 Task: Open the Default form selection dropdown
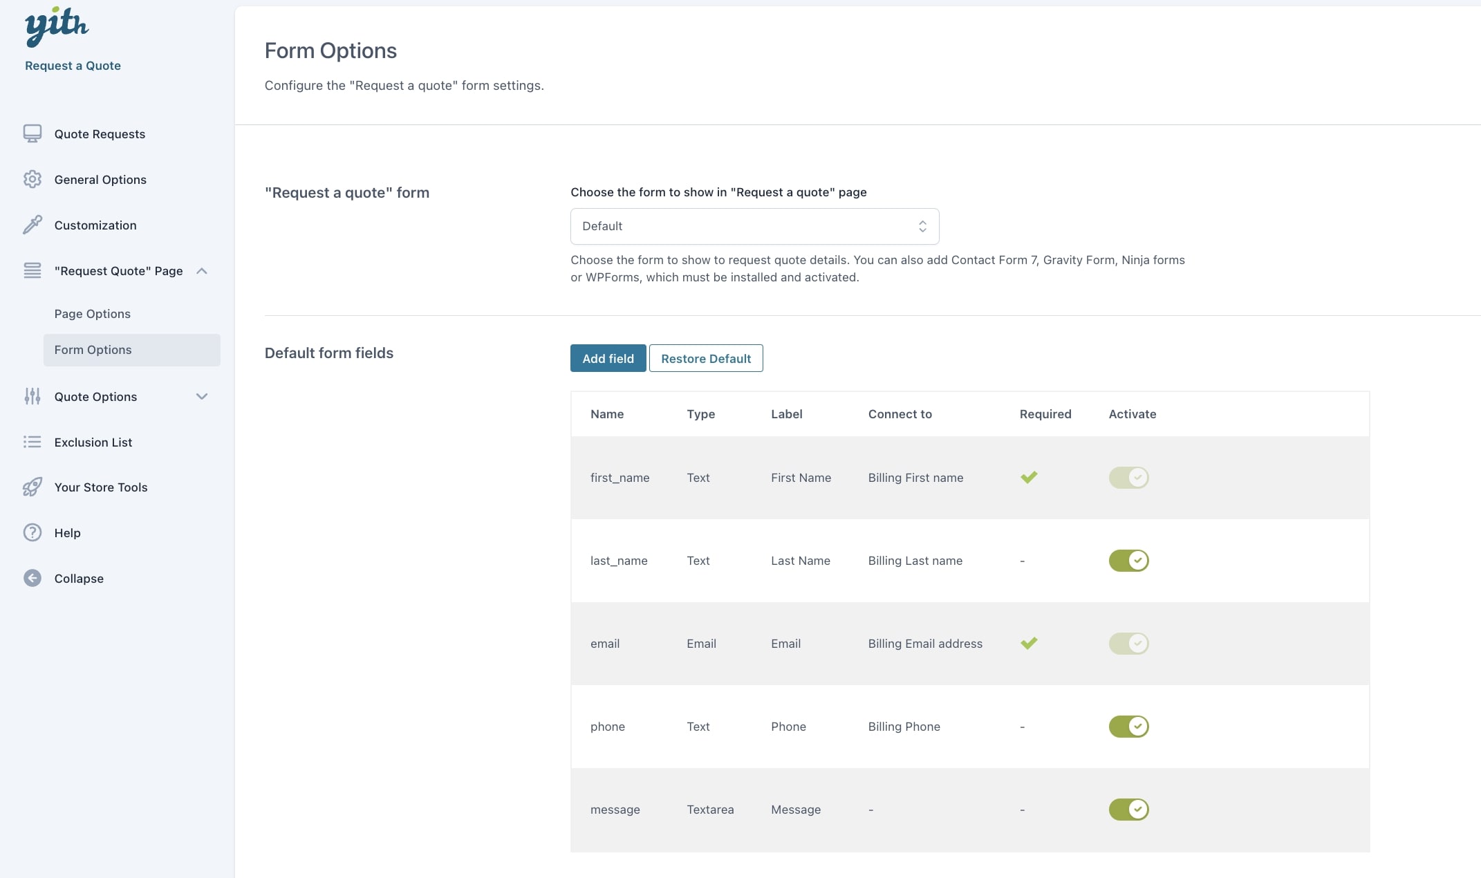pyautogui.click(x=754, y=226)
